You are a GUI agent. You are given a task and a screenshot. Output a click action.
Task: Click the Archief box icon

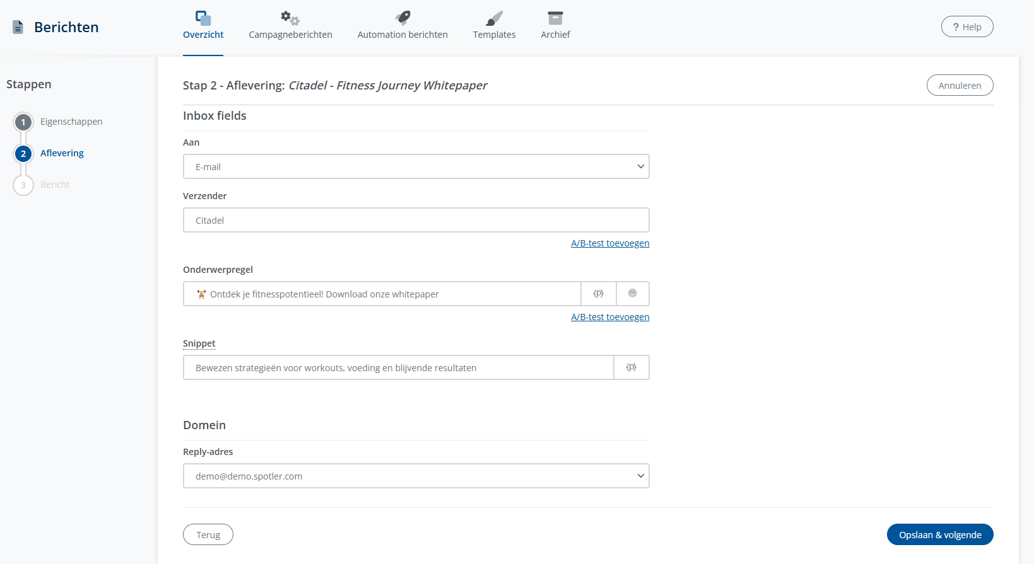pos(555,18)
